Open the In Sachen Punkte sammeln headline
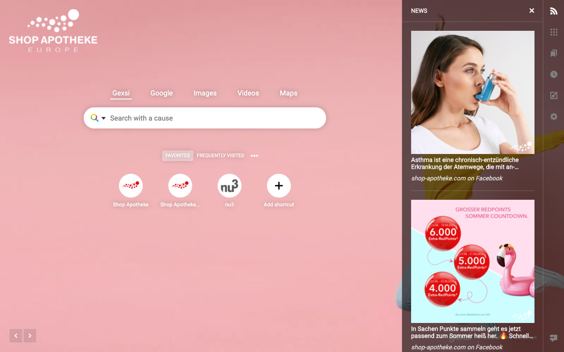Viewport: 564px width, 352px height. pyautogui.click(x=472, y=332)
